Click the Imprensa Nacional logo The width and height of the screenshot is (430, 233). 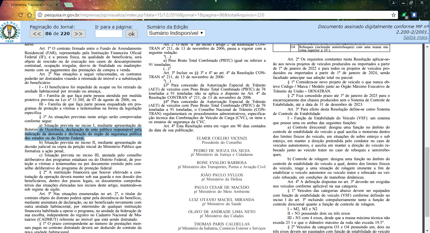[10, 32]
